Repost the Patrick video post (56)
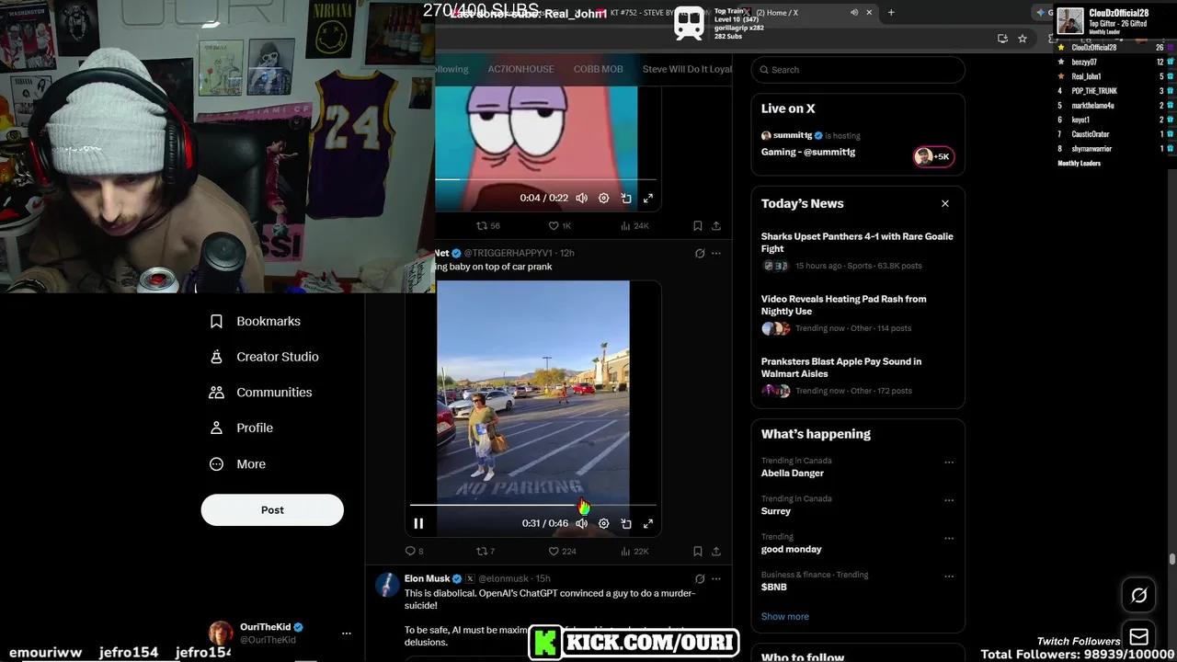 (x=487, y=225)
